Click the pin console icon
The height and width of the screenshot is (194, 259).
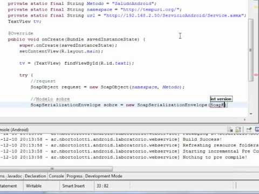point(249,129)
